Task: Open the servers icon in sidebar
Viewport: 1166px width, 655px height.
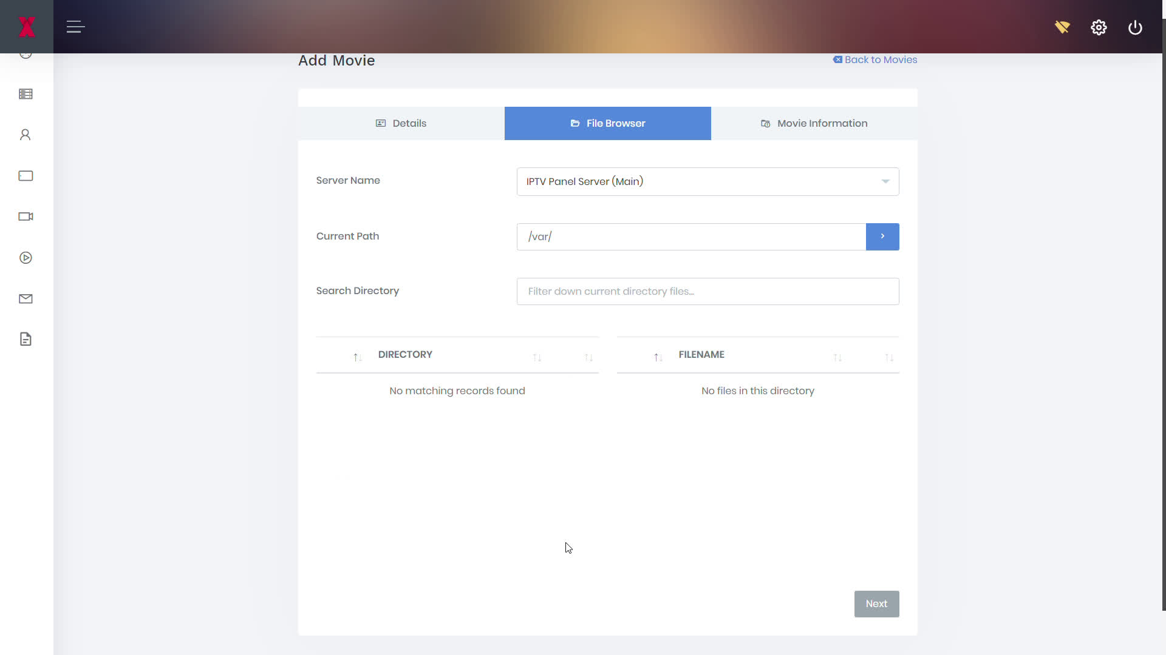Action: [26, 94]
